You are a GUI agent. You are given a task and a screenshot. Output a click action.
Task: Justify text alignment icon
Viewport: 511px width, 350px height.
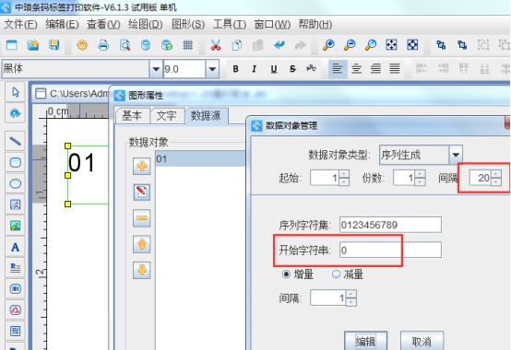(x=395, y=69)
